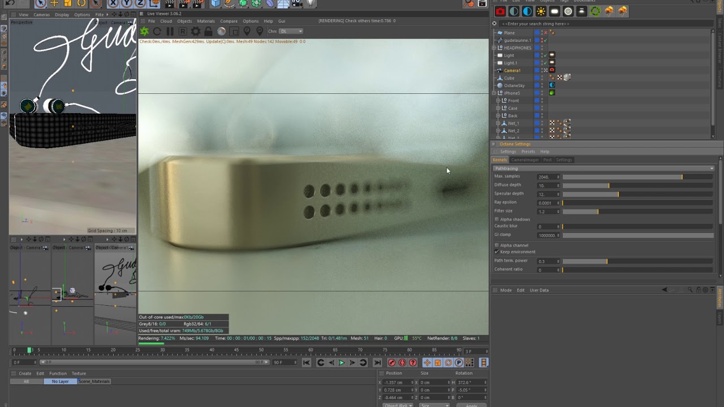This screenshot has width=724, height=407.
Task: Open the Chn channel dropdown
Action: click(x=291, y=32)
